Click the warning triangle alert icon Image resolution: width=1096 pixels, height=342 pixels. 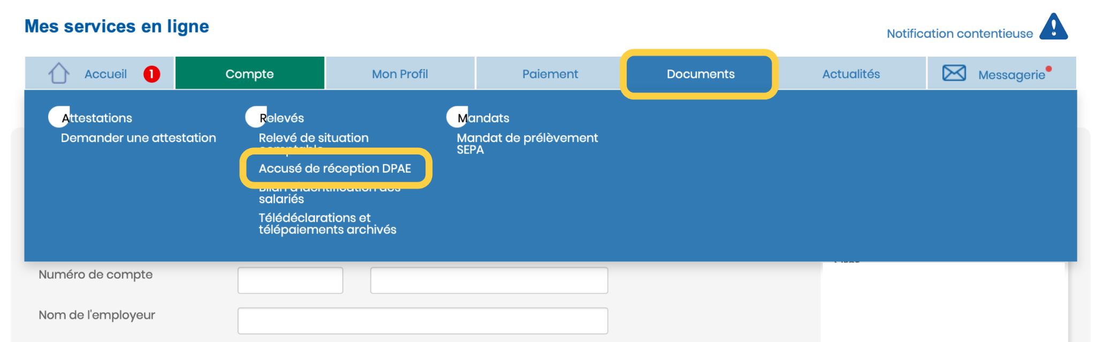[x=1053, y=27]
